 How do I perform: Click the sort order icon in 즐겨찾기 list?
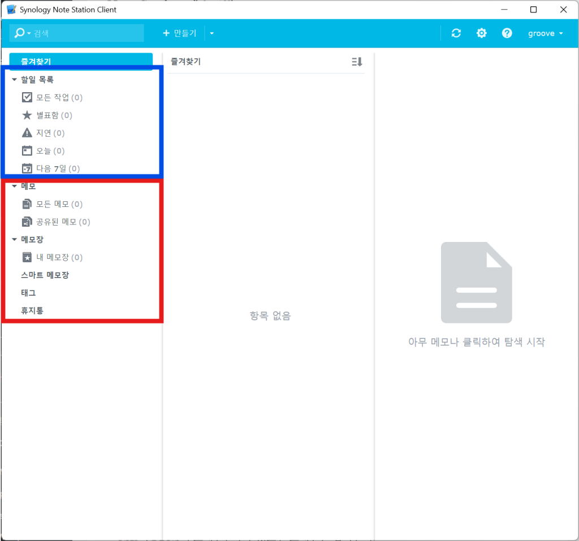pyautogui.click(x=357, y=62)
